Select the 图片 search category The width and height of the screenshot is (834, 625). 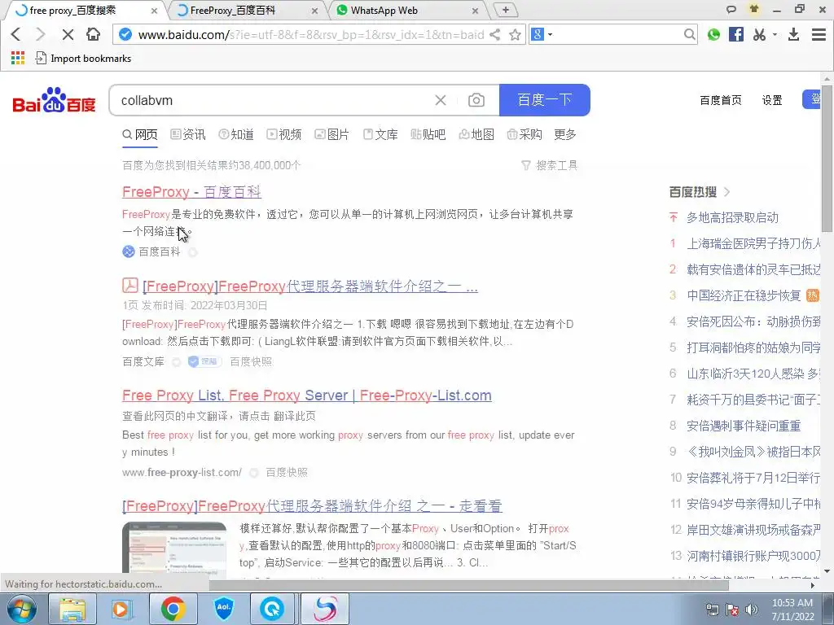(332, 134)
